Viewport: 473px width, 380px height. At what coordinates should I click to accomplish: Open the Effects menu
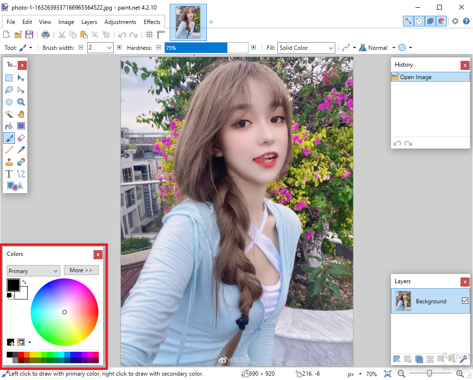click(152, 22)
